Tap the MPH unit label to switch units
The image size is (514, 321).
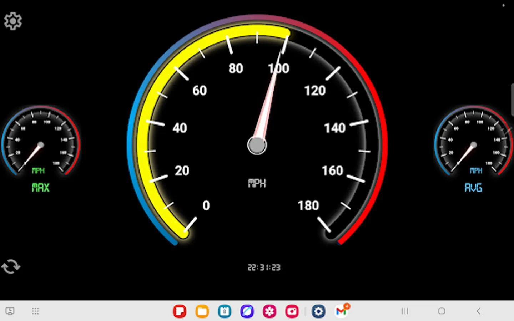pyautogui.click(x=257, y=183)
